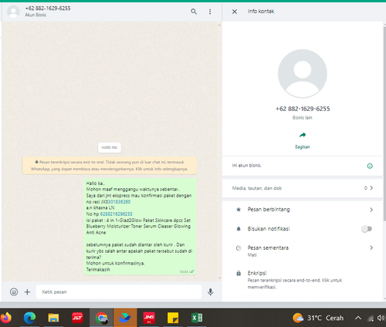Click the end-to-end encryption notice banner

(x=110, y=166)
